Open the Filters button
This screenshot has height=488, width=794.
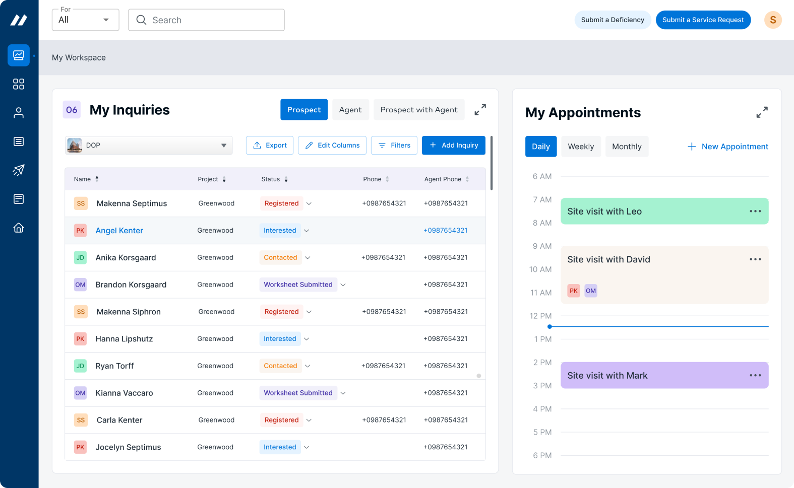(394, 145)
